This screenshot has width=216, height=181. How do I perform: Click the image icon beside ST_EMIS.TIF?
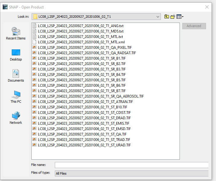coord(34,123)
